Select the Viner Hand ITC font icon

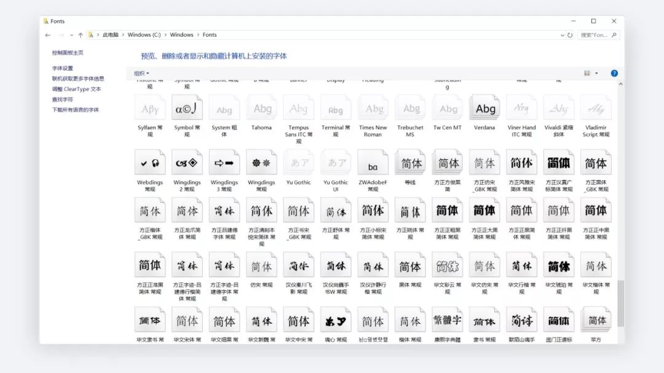point(521,108)
